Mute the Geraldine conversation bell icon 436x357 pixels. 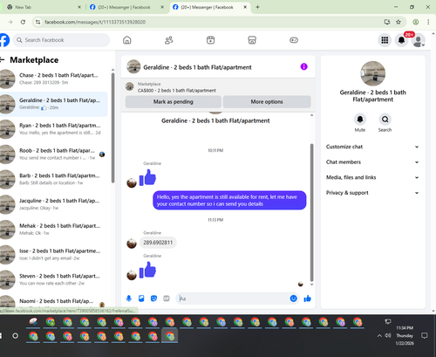[360, 120]
